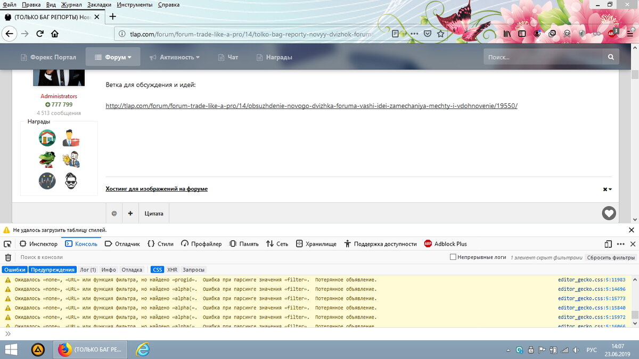The height and width of the screenshot is (359, 639).
Task: Open source link editor_gecko.css:5:14696
Action: [592, 289]
